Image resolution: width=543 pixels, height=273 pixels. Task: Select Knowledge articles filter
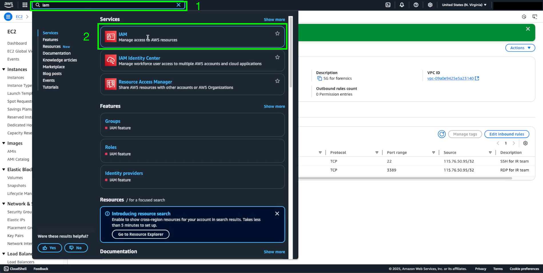[x=60, y=60]
